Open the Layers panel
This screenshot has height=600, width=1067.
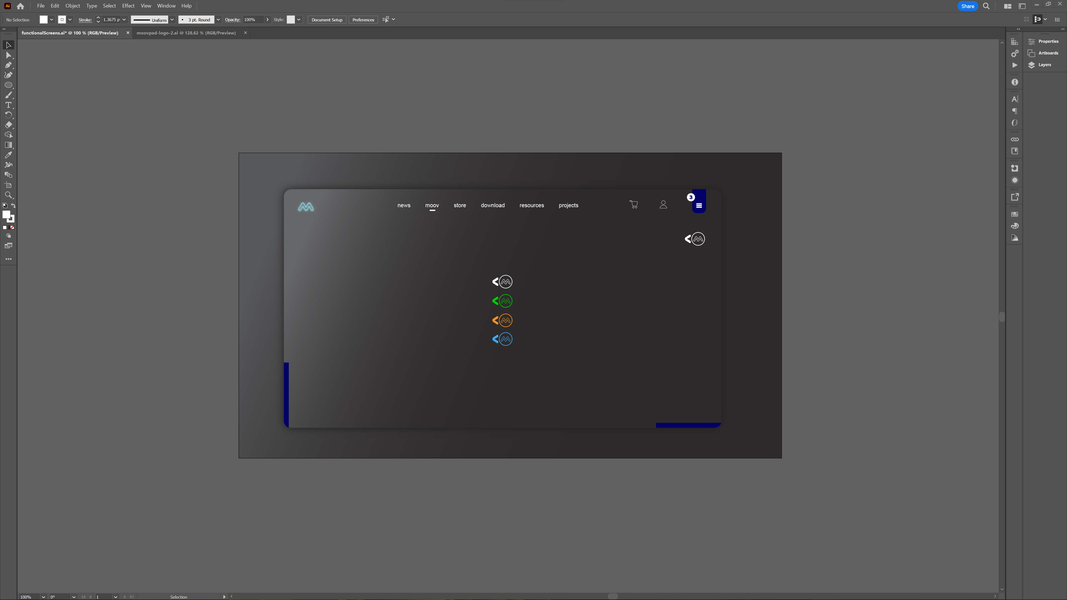point(1040,65)
